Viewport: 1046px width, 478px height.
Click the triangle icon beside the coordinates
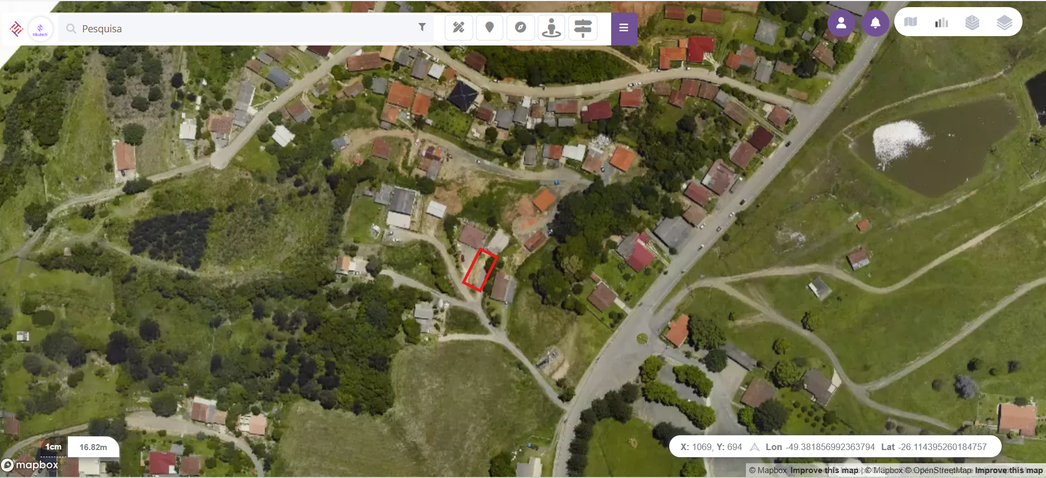[x=754, y=447]
